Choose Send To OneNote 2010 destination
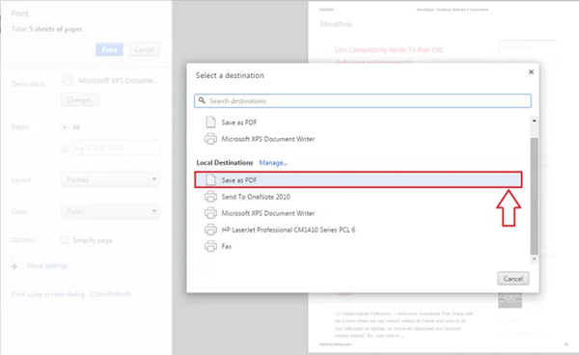The width and height of the screenshot is (579, 355). tap(358, 197)
